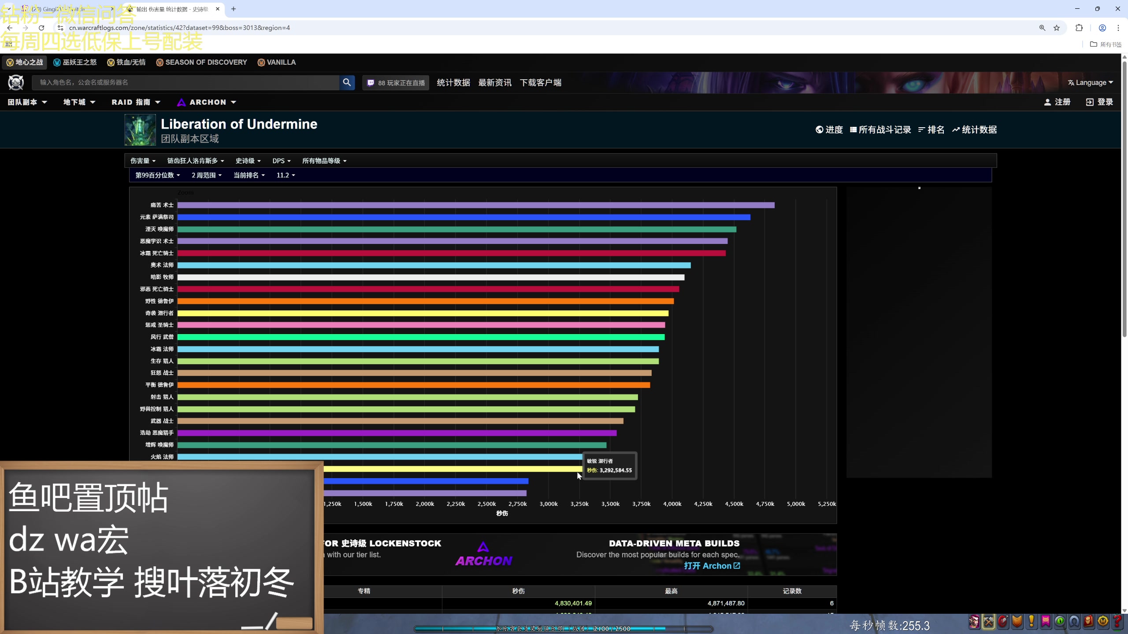Click the magnifier search button
The width and height of the screenshot is (1128, 634).
pos(347,82)
